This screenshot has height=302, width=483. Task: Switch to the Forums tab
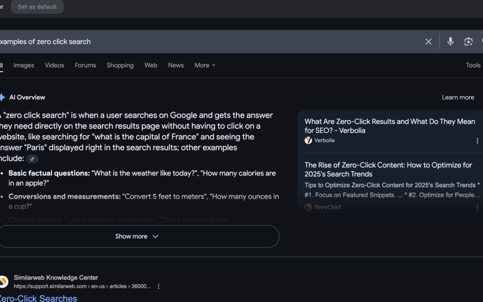(x=85, y=65)
